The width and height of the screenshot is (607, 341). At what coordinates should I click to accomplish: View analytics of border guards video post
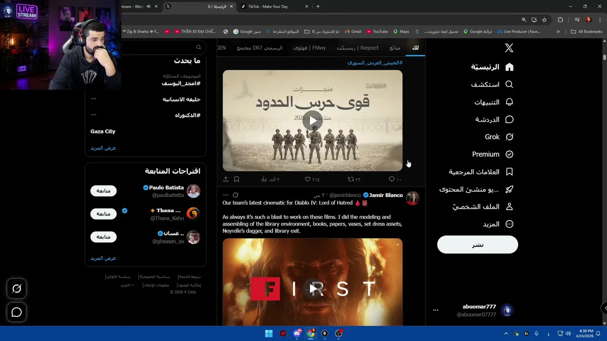pyautogui.click(x=270, y=179)
